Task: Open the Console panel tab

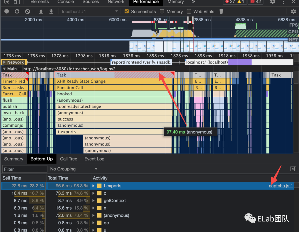Action: click(66, 2)
